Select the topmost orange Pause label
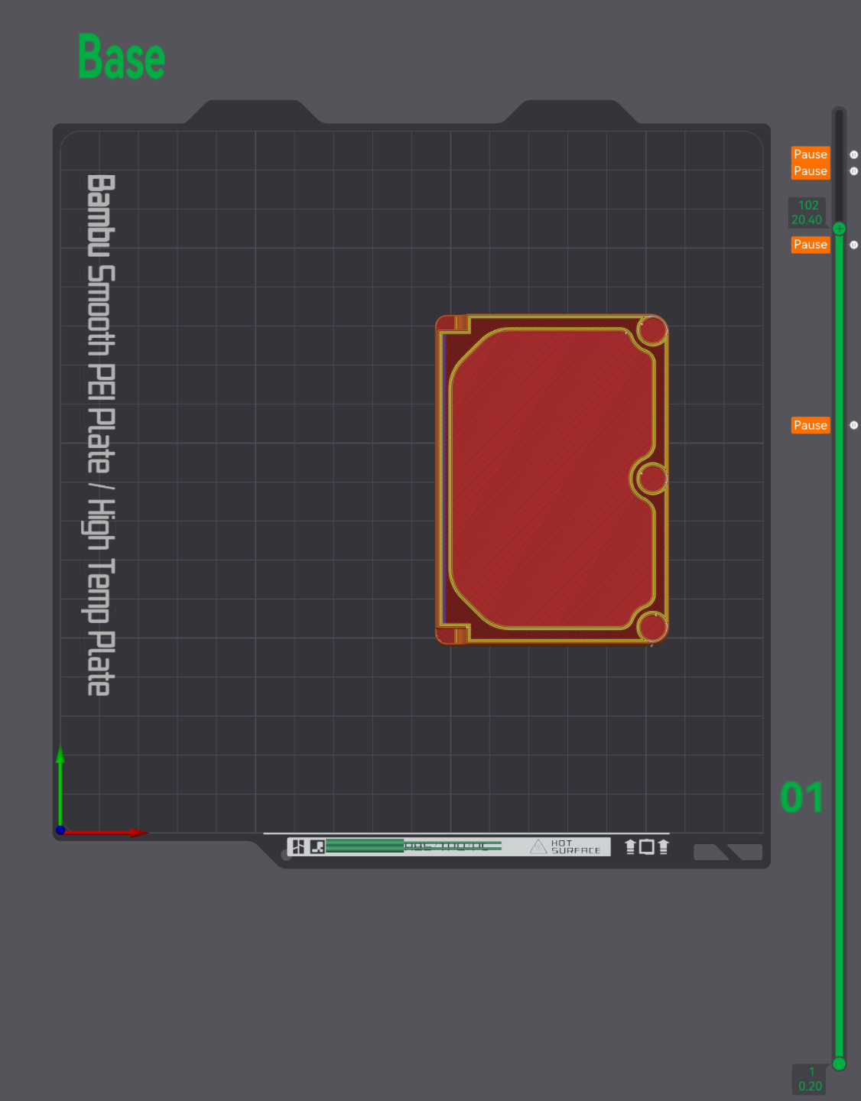The height and width of the screenshot is (1101, 861). (811, 154)
